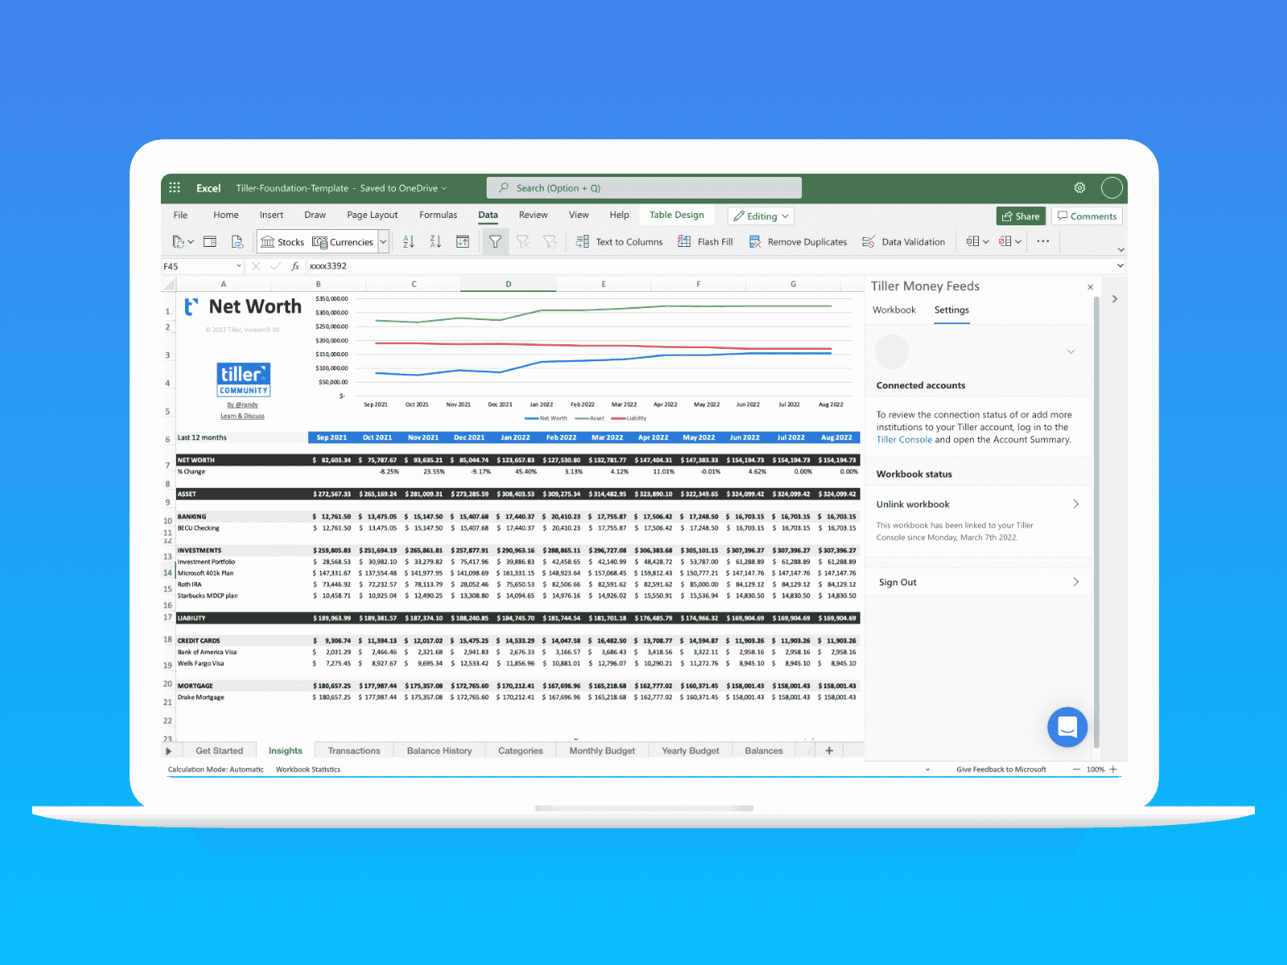The width and height of the screenshot is (1287, 965).
Task: Click the Queries pane icon next to Get Data
Action: coord(210,241)
